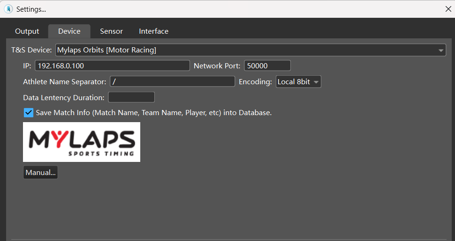
Task: Click the Settings... window title text
Action: [x=31, y=9]
